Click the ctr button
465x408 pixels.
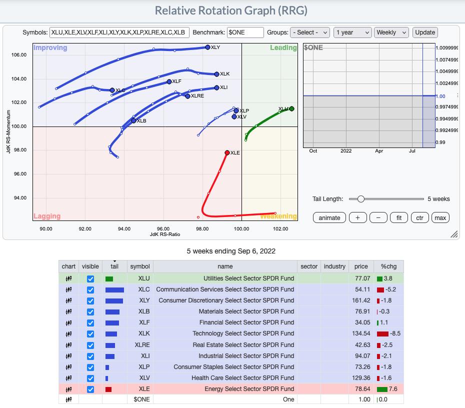coord(419,217)
